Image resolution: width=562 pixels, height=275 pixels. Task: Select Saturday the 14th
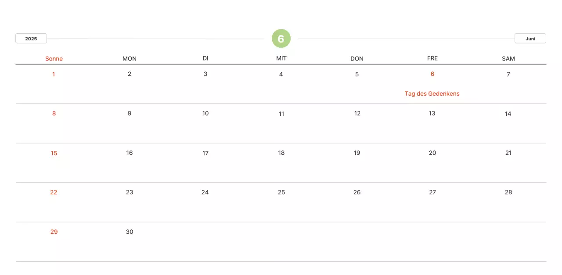pos(508,114)
